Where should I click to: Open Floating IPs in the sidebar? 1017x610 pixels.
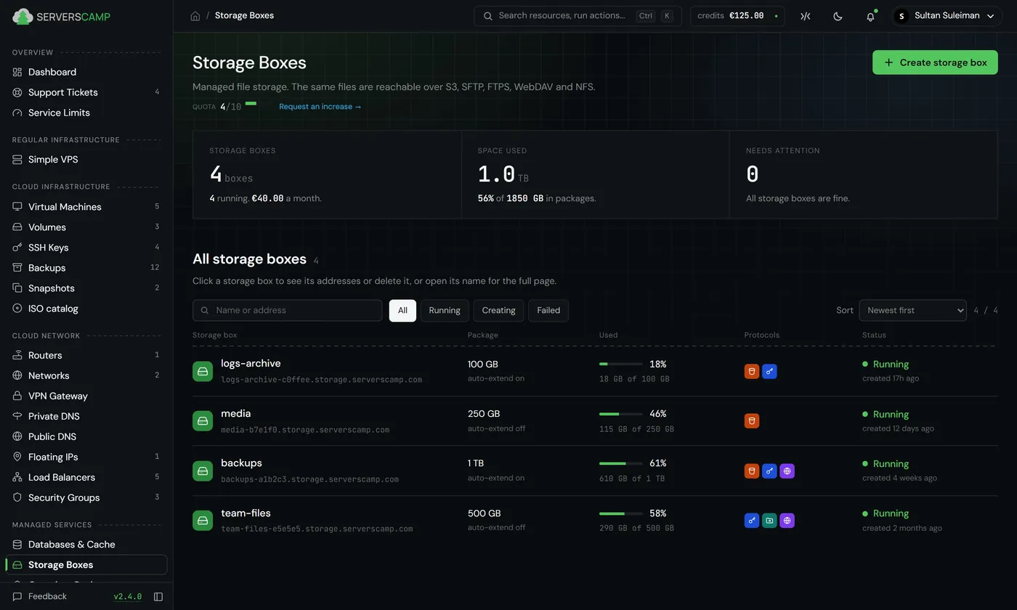(86, 457)
